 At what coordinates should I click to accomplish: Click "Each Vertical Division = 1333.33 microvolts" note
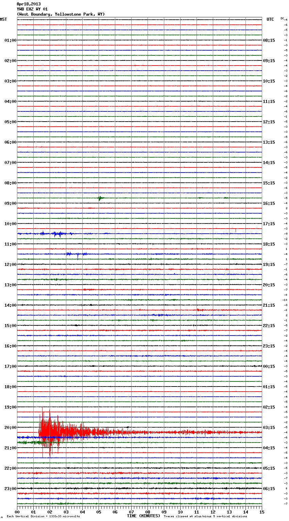pyautogui.click(x=43, y=517)
